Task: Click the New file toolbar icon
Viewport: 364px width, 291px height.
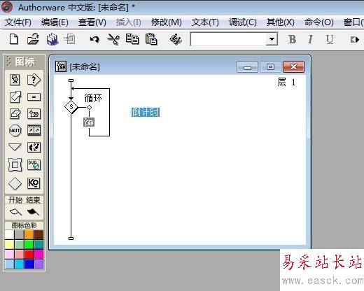Action: [14, 39]
